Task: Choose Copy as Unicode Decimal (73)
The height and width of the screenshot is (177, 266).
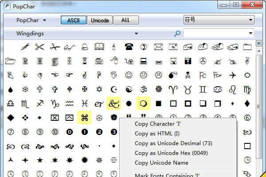Action: (173, 143)
